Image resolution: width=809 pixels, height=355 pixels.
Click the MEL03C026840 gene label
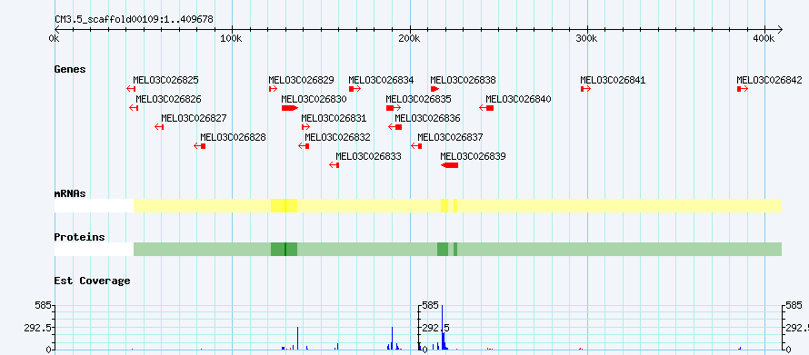tap(518, 99)
